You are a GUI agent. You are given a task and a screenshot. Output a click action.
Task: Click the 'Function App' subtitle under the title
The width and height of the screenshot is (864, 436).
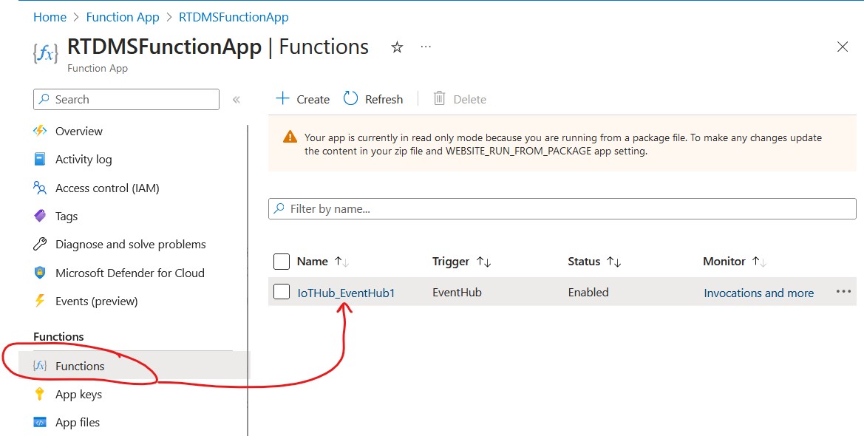pyautogui.click(x=98, y=68)
